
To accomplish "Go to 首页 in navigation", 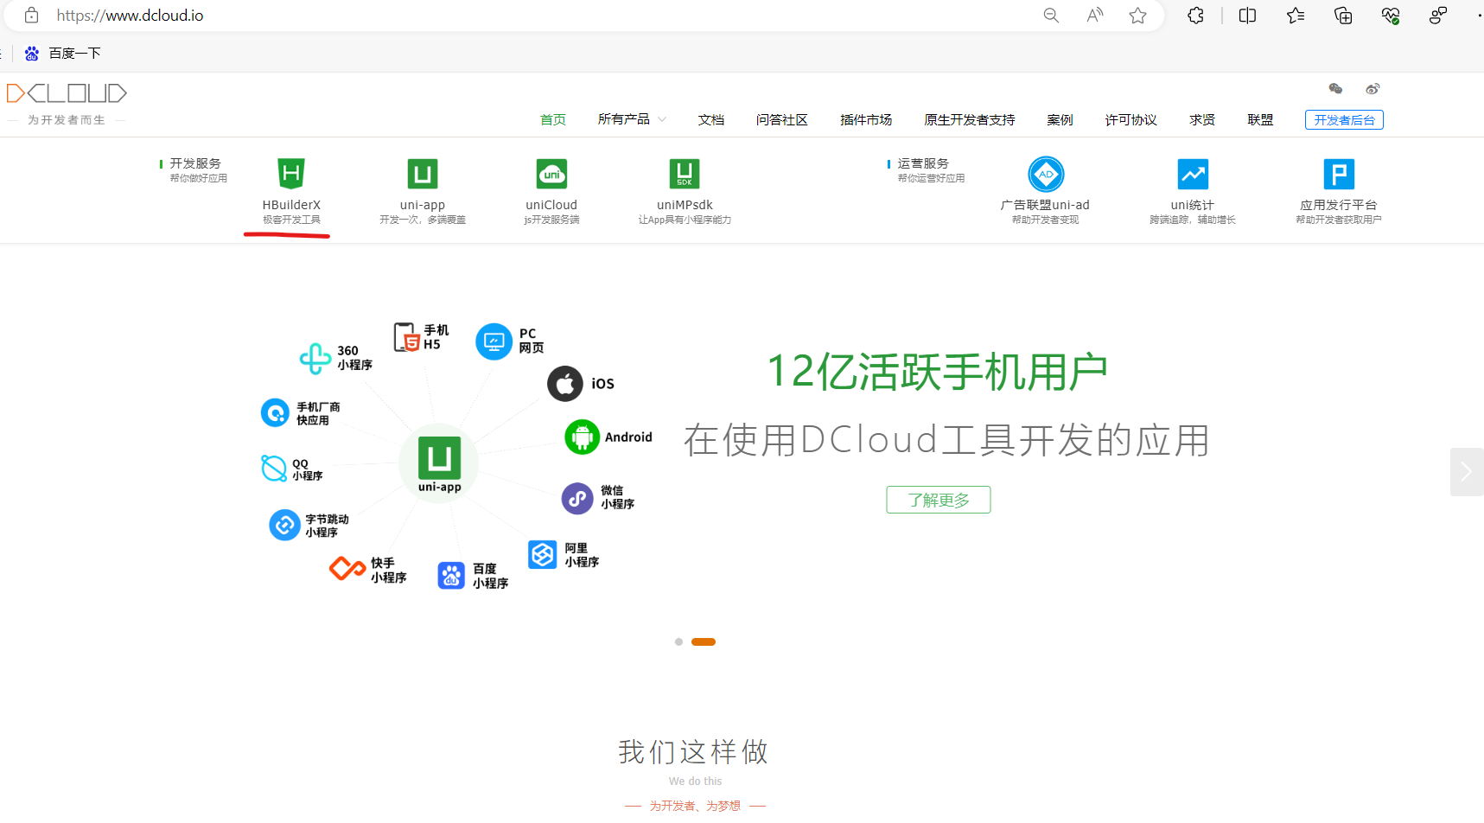I will (553, 119).
